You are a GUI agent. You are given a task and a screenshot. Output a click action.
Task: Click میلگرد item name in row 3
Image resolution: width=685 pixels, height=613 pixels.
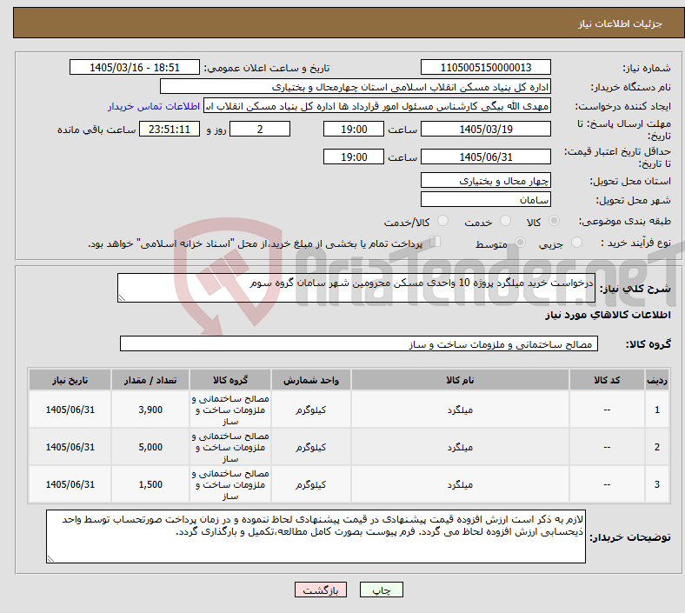[x=460, y=484]
